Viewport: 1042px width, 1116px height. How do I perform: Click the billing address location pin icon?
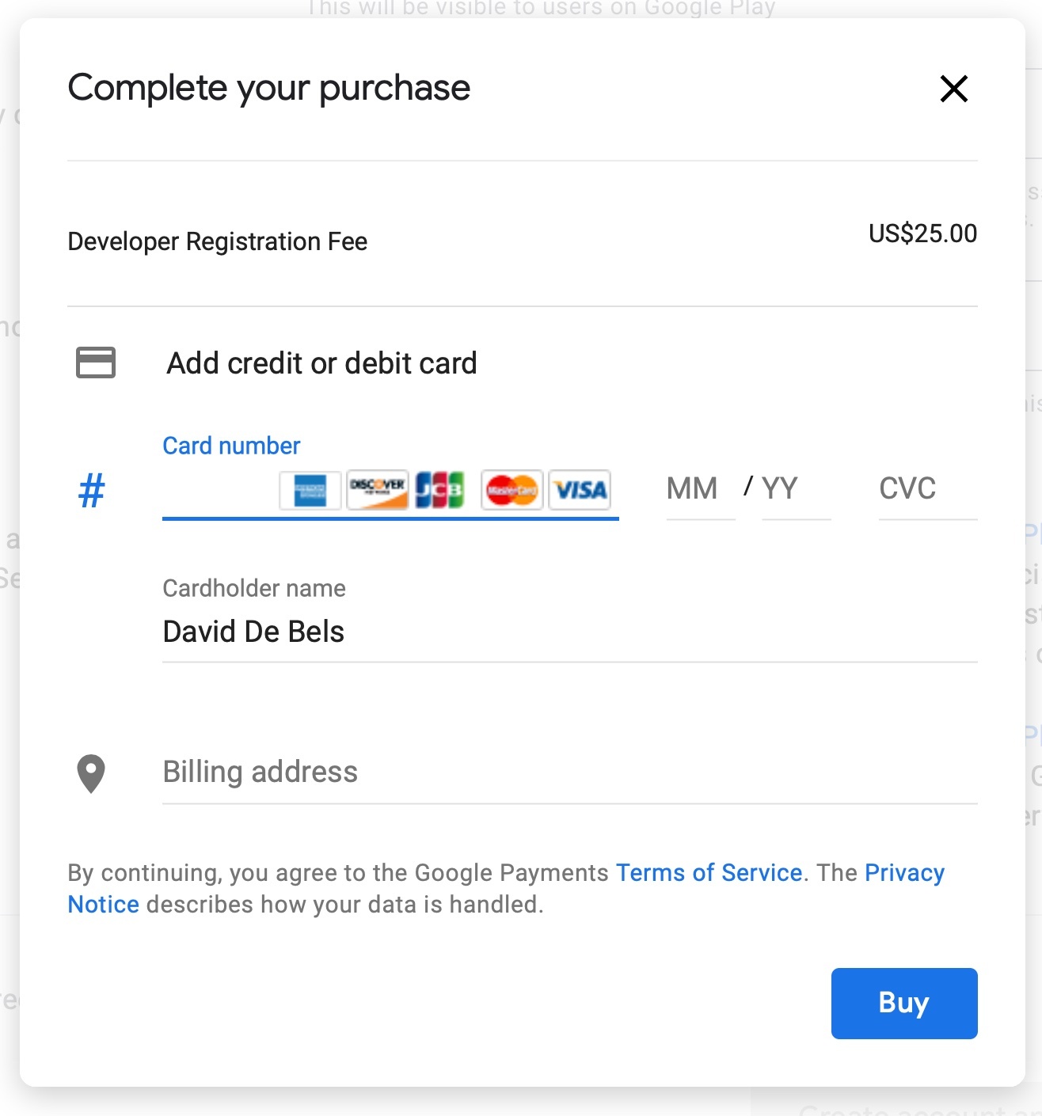tap(91, 772)
